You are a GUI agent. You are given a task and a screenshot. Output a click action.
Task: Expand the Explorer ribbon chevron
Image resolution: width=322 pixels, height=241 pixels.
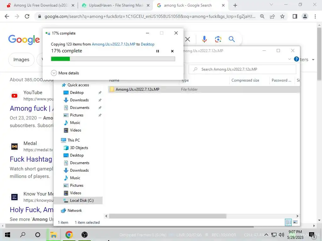click(290, 59)
